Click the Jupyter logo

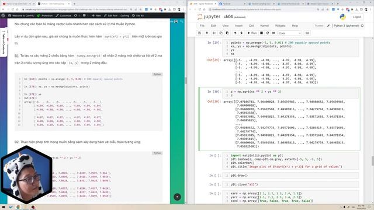tap(209, 17)
